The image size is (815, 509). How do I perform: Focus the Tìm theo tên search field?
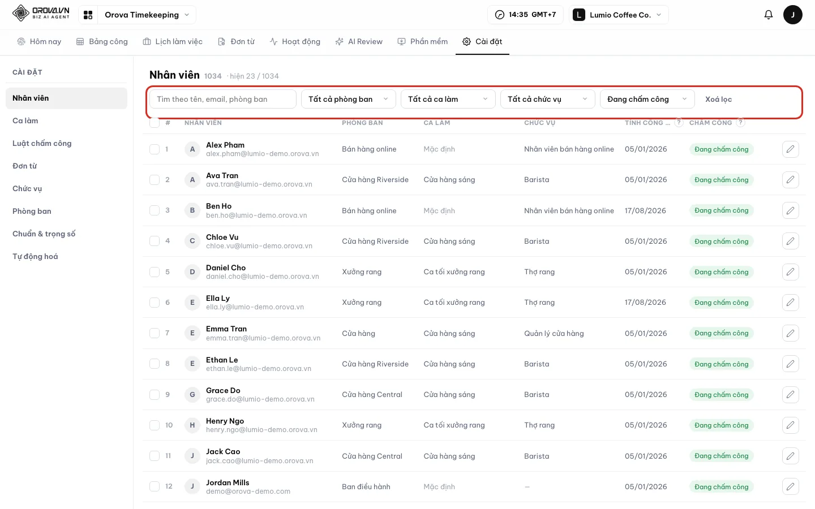tap(223, 99)
